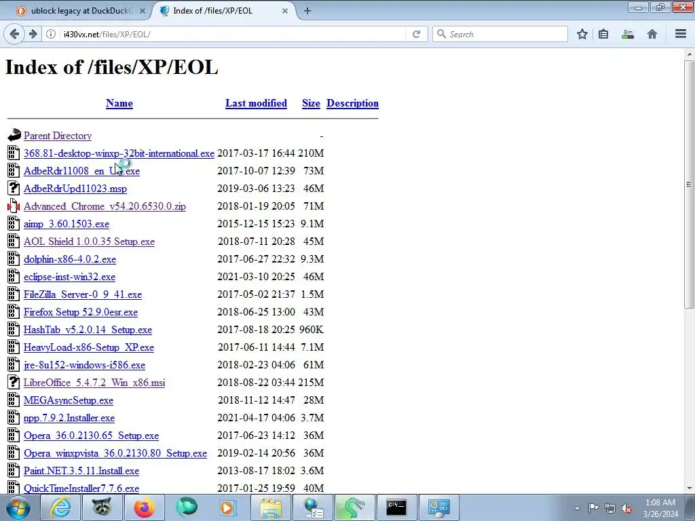This screenshot has height=521, width=695.
Task: Click the unknown-file icon beside AdbeRdrUpd11023.msp
Action: pos(14,188)
